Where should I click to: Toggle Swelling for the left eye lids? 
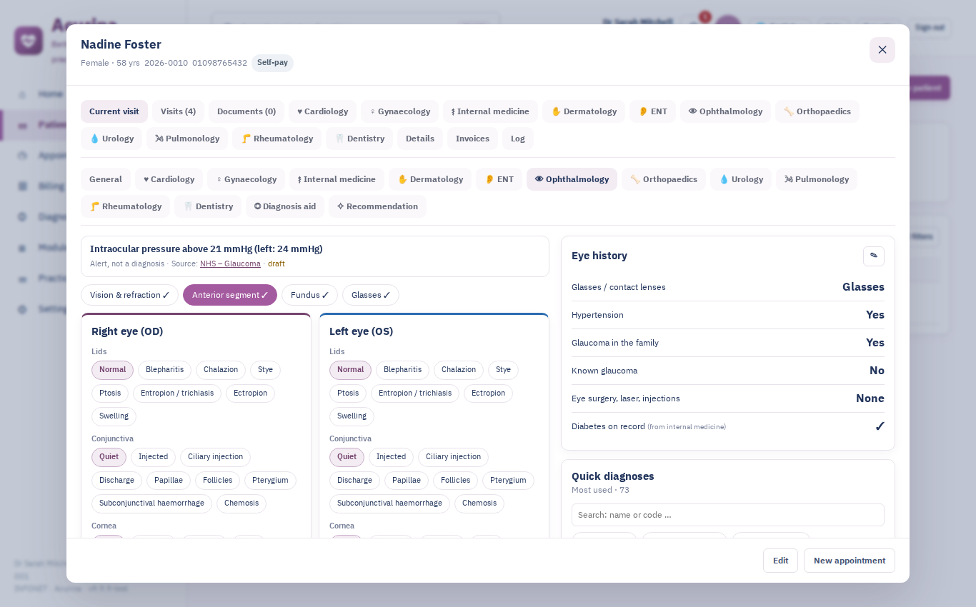coord(352,416)
